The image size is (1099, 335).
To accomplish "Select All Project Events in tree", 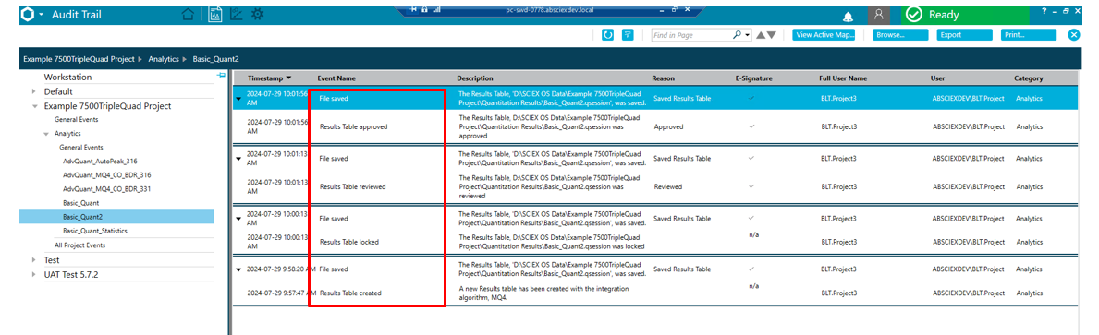I will point(80,245).
